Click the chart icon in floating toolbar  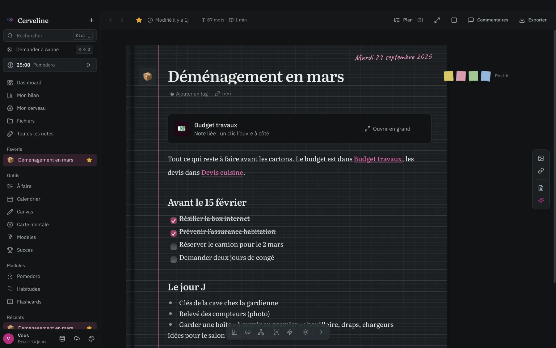[234, 332]
